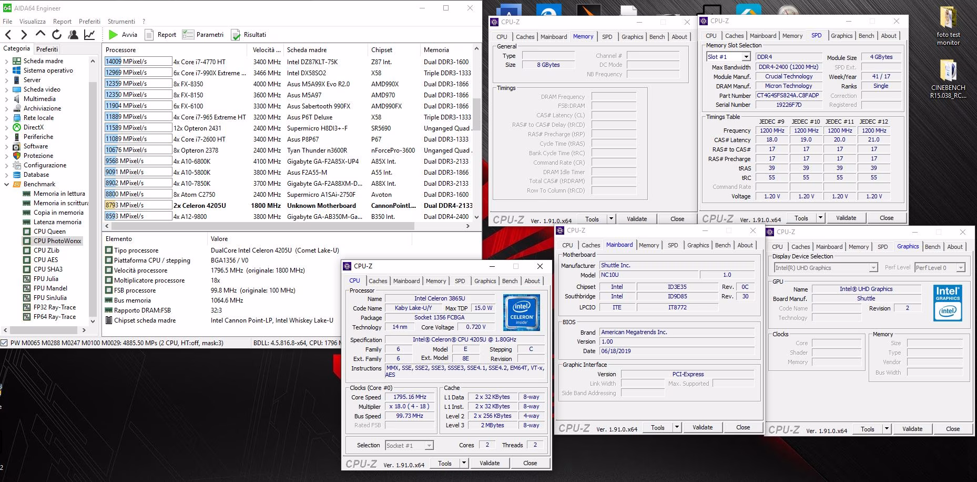
Task: Switch to Caches tab in CPU-Z CPU window
Action: [378, 281]
